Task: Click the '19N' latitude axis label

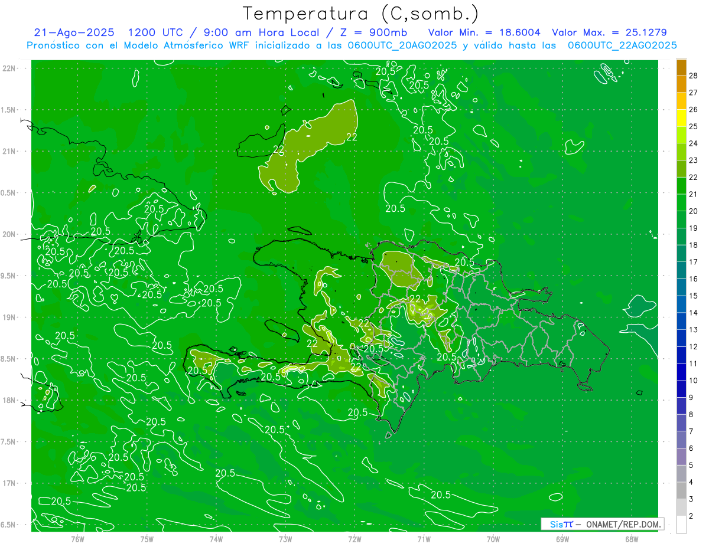Action: [x=9, y=317]
